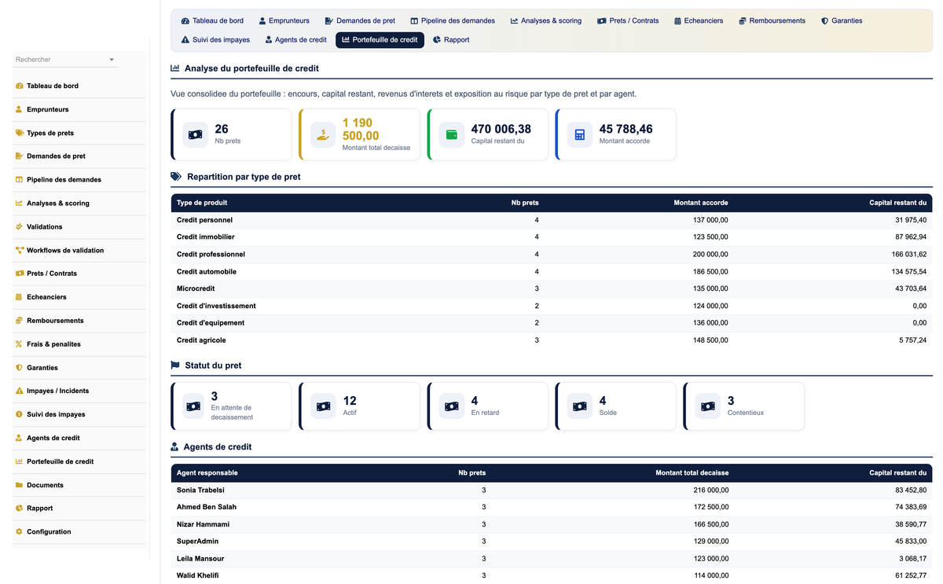Image resolution: width=943 pixels, height=584 pixels.
Task: Click the Agents de credit sidebar icon
Action: click(x=19, y=438)
